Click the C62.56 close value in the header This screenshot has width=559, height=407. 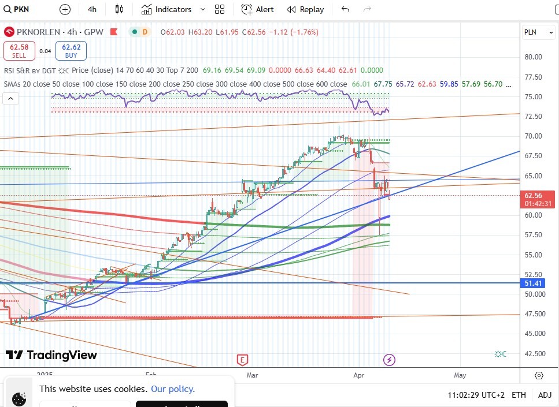coord(254,32)
